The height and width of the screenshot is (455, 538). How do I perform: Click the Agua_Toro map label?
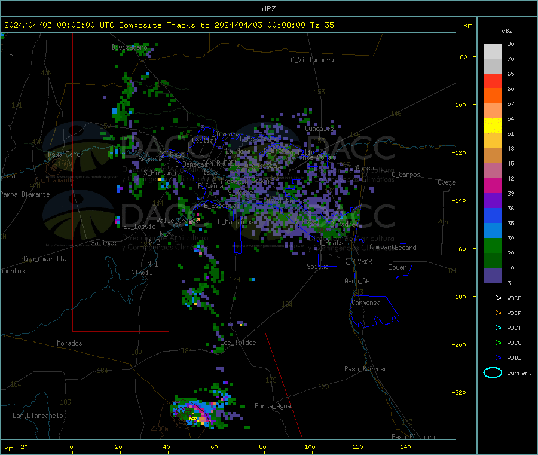[x=64, y=154]
